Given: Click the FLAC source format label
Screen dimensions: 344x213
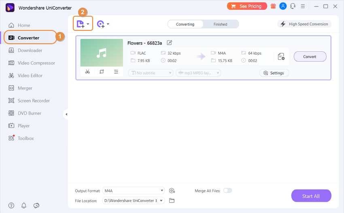Looking at the screenshot, I should 142,53.
